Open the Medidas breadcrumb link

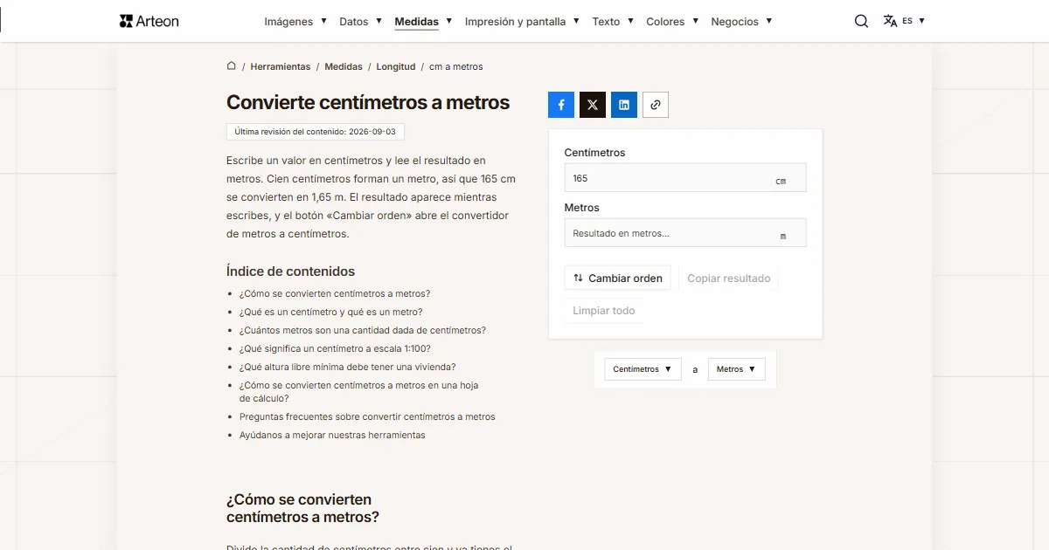click(x=344, y=66)
